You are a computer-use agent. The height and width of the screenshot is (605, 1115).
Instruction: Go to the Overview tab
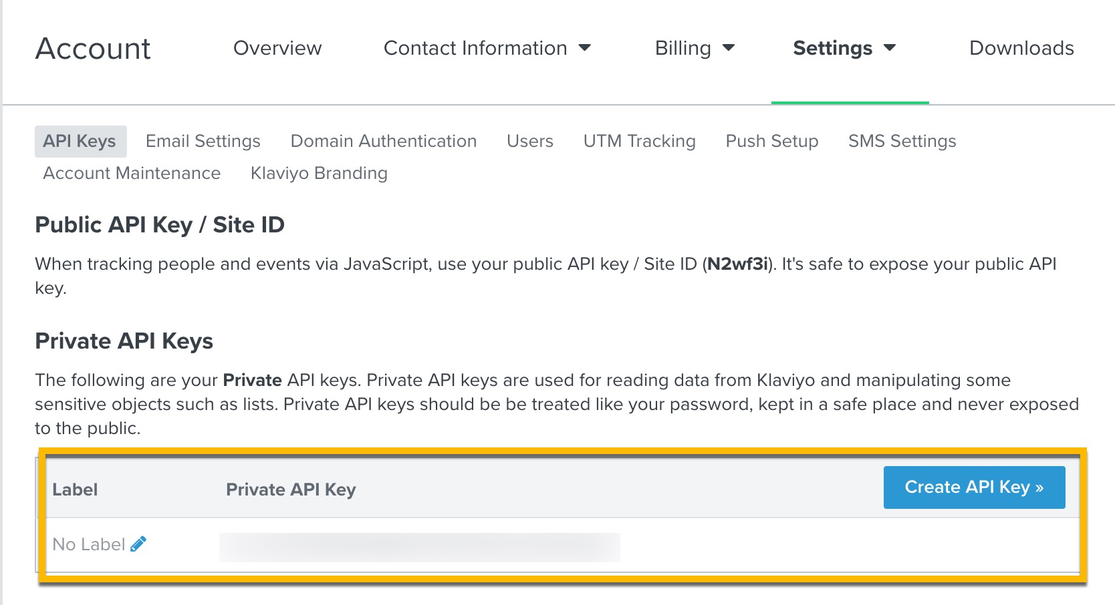coord(277,48)
